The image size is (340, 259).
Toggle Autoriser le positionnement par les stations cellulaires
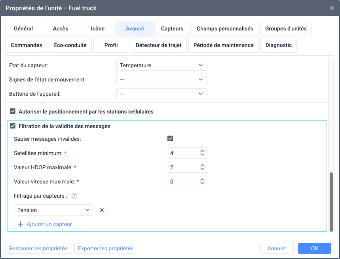coord(13,112)
